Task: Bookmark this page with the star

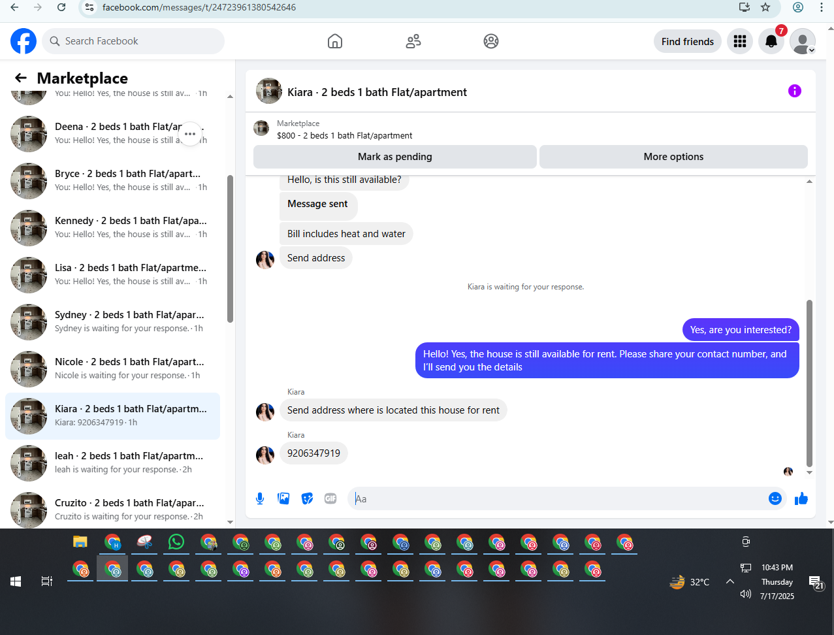Action: pyautogui.click(x=765, y=7)
